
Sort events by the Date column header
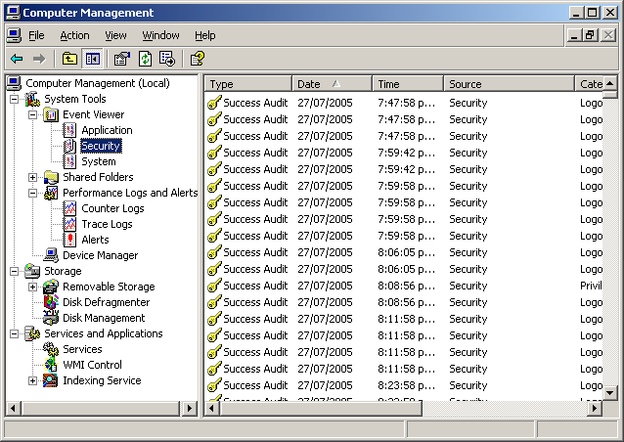(x=331, y=84)
